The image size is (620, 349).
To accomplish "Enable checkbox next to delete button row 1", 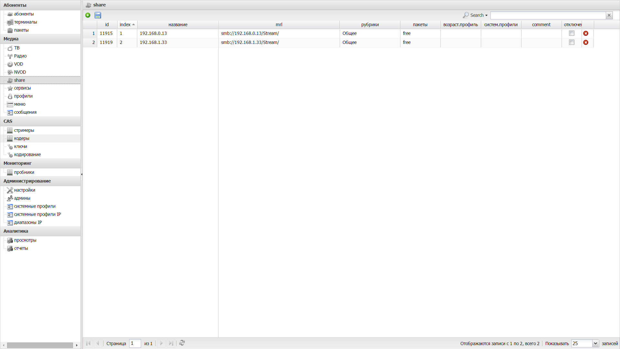I will (572, 33).
